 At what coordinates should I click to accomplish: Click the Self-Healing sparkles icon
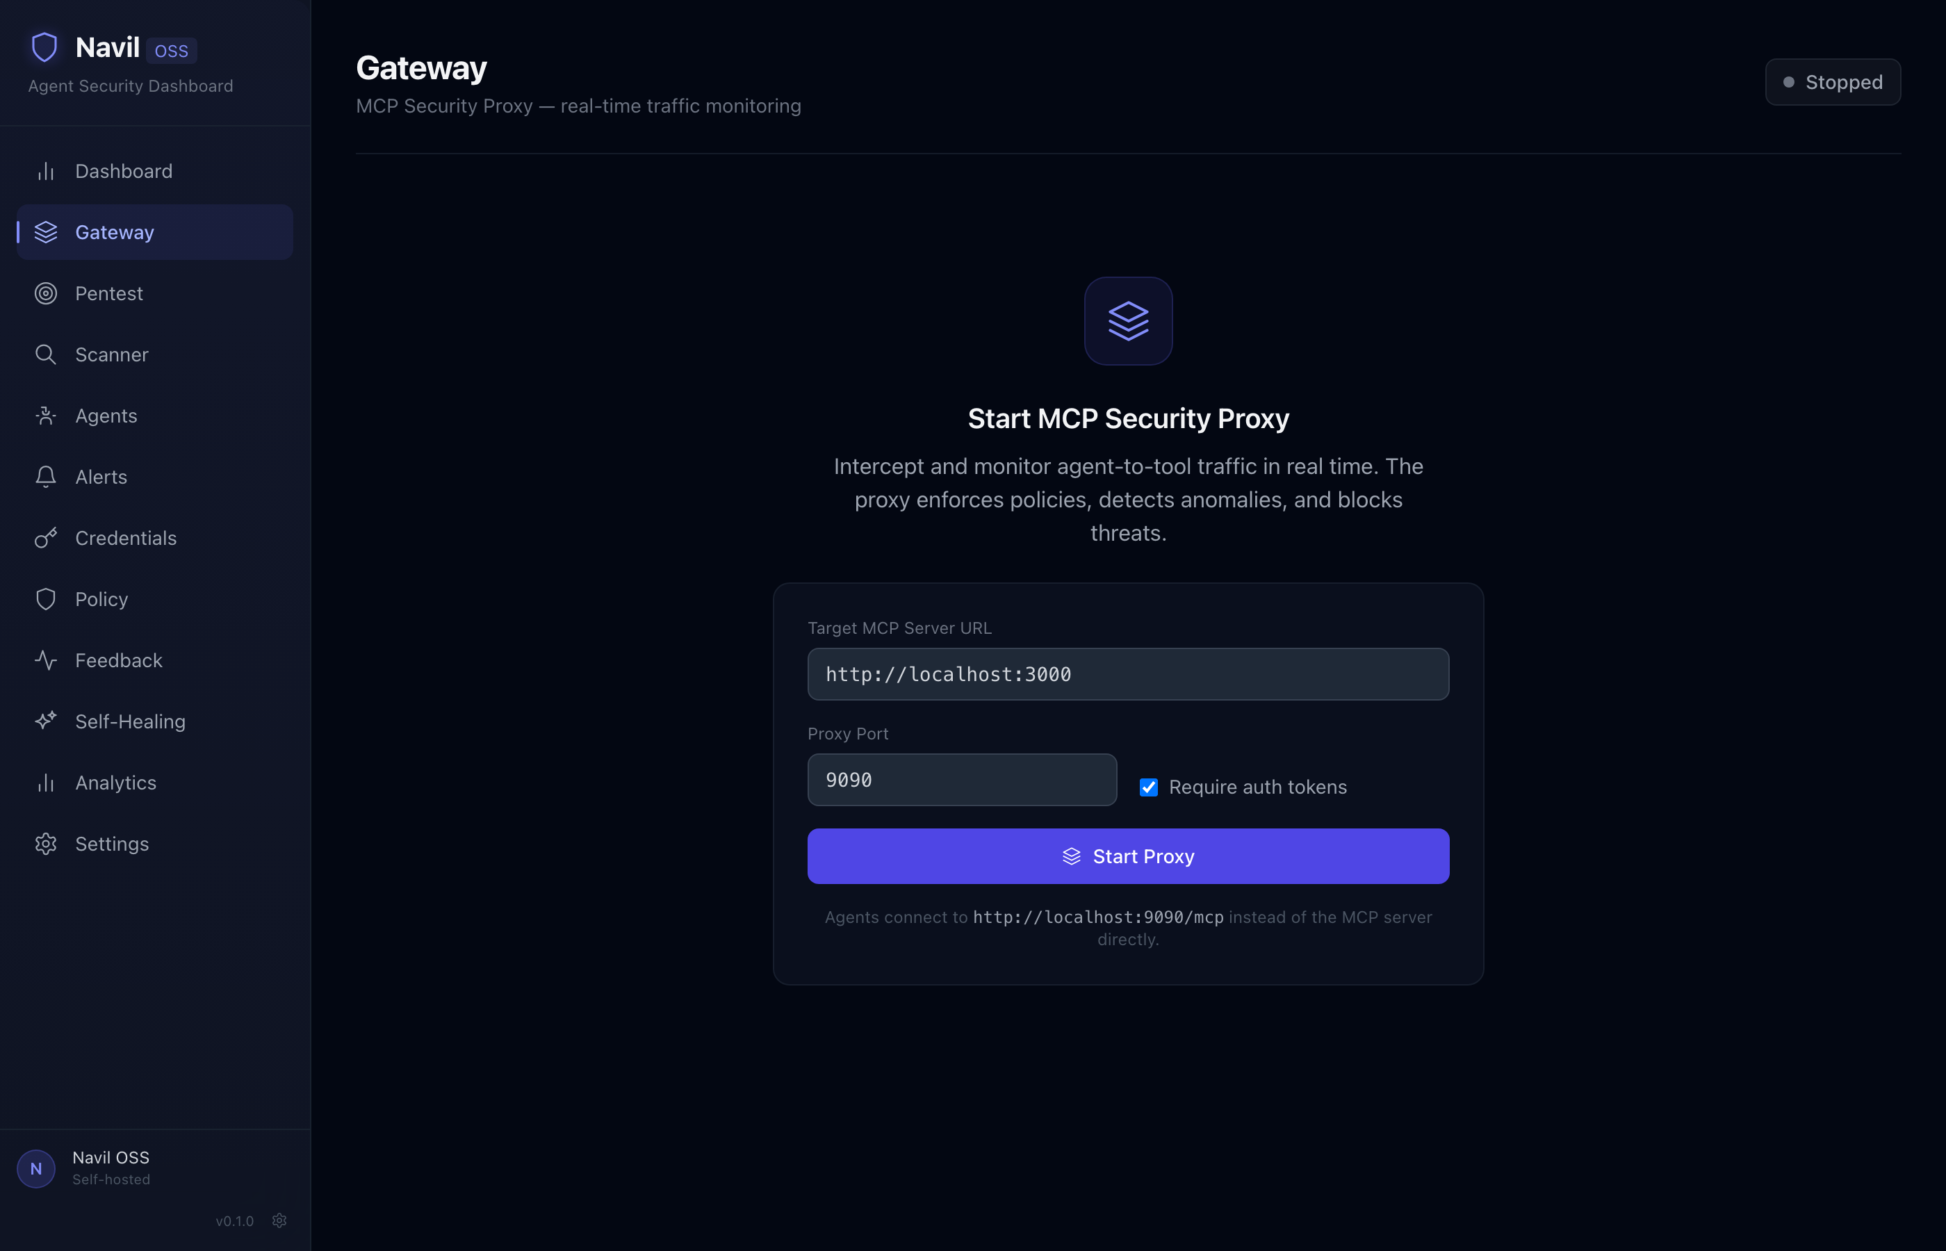(45, 721)
